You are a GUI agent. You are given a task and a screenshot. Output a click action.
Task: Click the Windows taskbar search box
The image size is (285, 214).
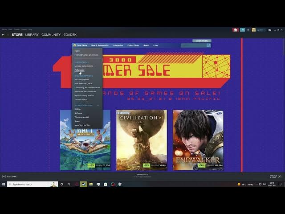coord(33,184)
